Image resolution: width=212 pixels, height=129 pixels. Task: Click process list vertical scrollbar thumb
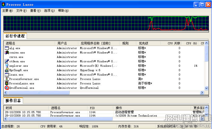pyautogui.click(x=206, y=53)
